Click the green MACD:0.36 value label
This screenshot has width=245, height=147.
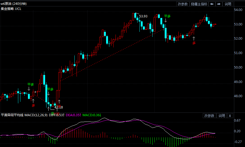pos(92,115)
